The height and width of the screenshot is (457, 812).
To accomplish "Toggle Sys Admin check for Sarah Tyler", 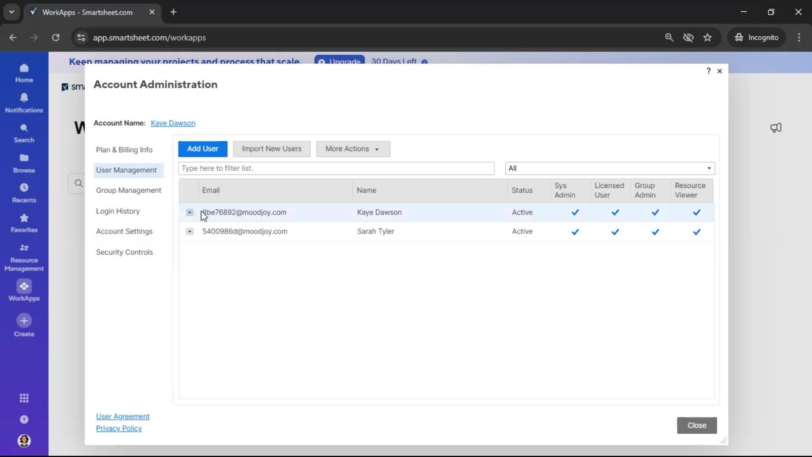I will point(575,232).
